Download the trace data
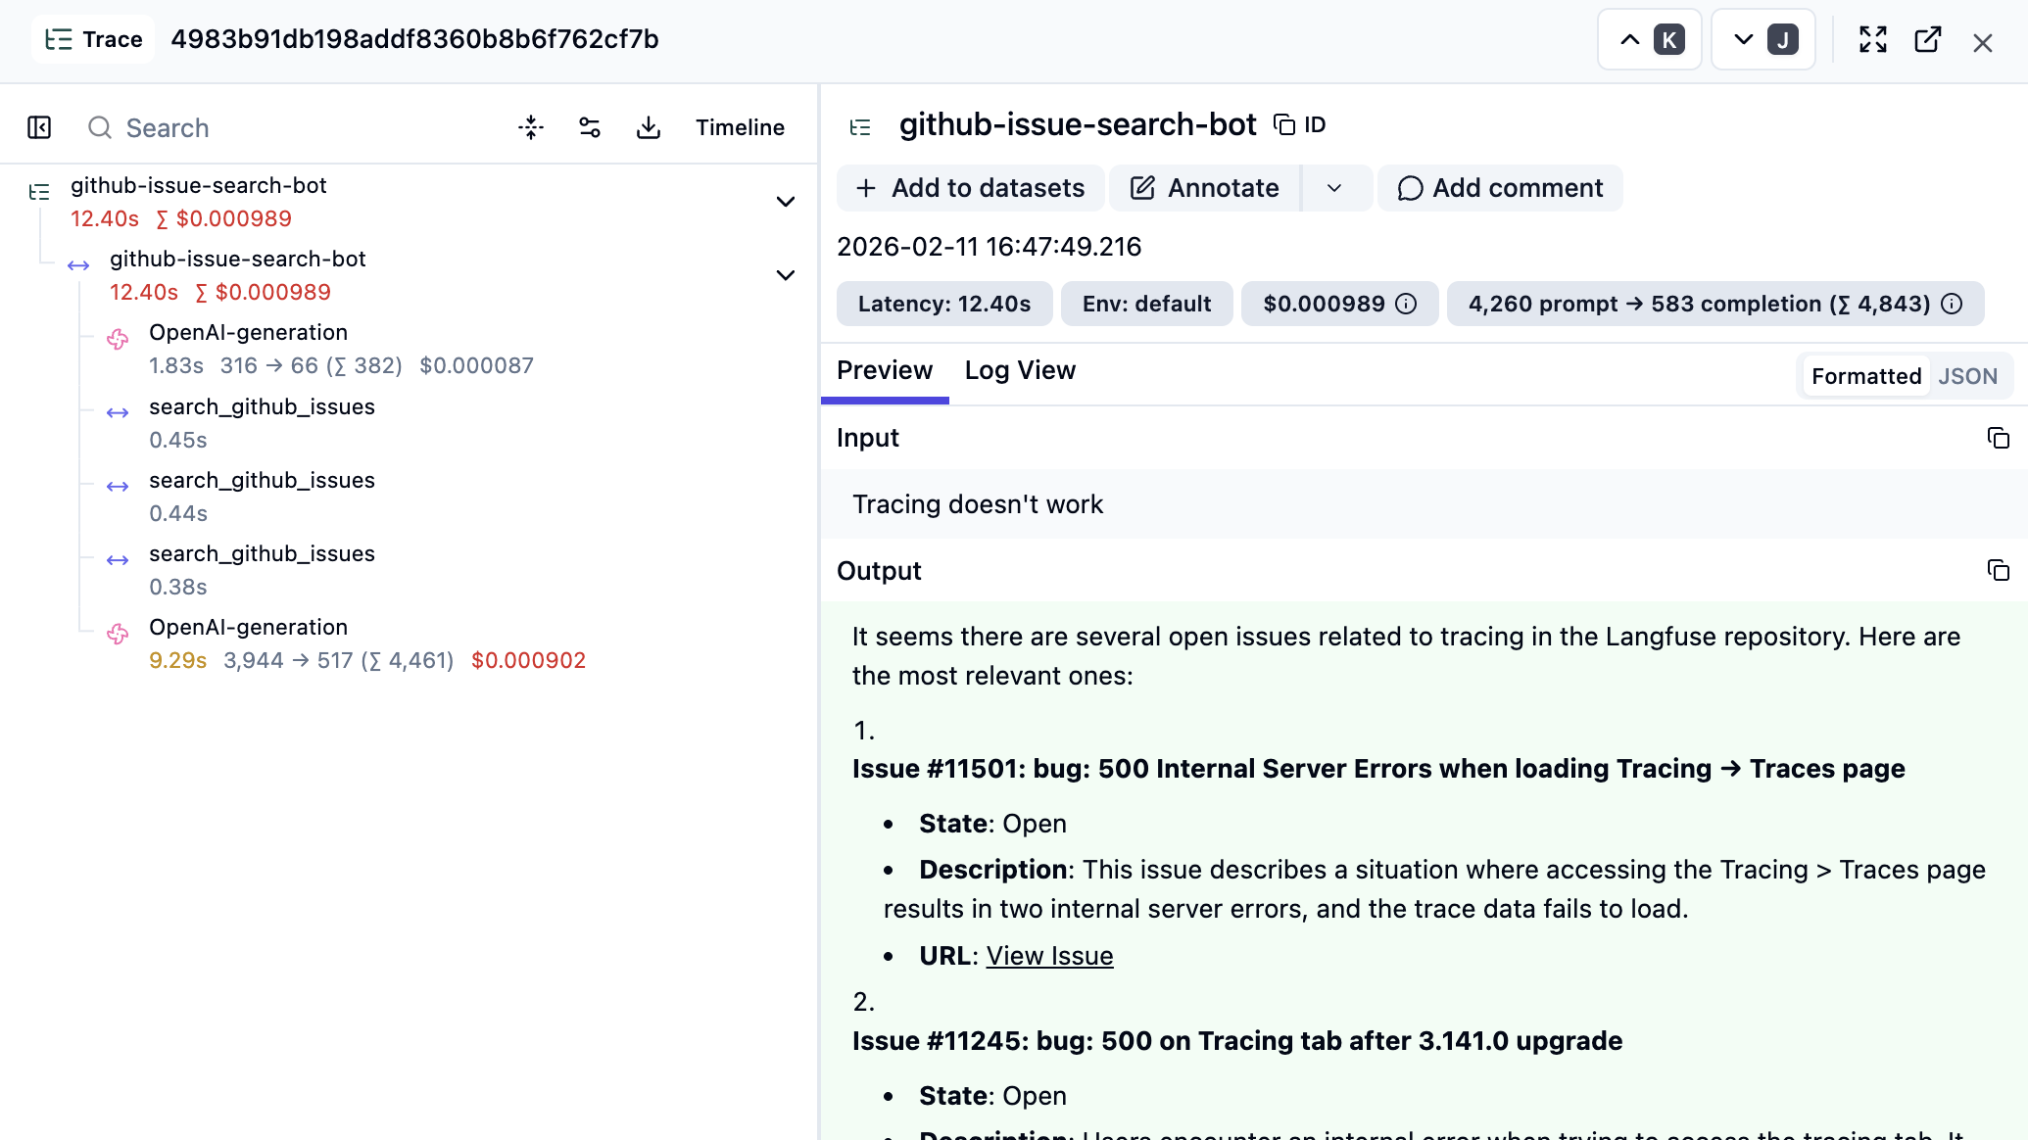Screen dimensions: 2028x1140 [x=648, y=127]
